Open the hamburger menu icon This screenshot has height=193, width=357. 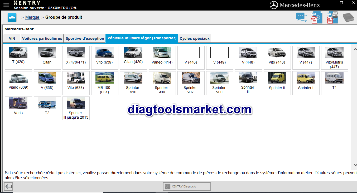coord(6,5)
